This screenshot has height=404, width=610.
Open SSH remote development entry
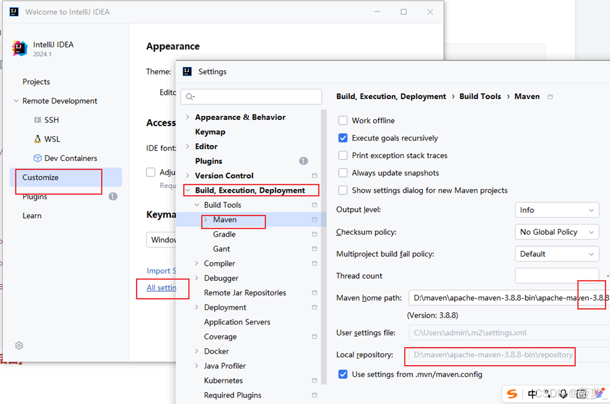coord(46,120)
